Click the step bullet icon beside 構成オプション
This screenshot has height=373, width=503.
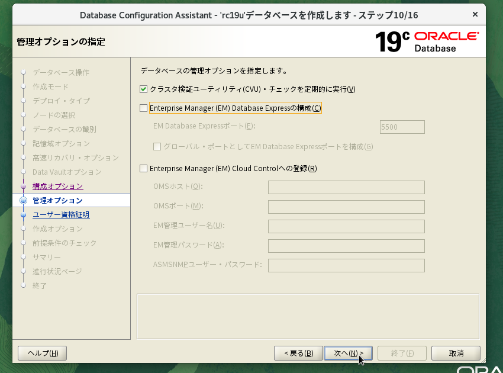pos(24,186)
